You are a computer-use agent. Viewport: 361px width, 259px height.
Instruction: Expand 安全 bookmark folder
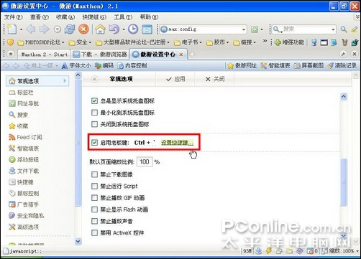coord(80,42)
